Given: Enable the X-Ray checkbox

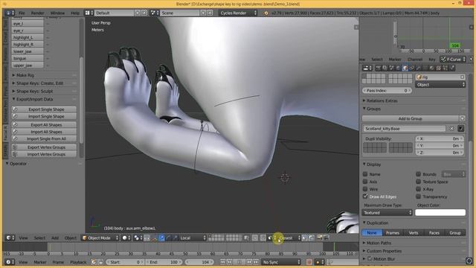Looking at the screenshot, I should click(x=418, y=189).
